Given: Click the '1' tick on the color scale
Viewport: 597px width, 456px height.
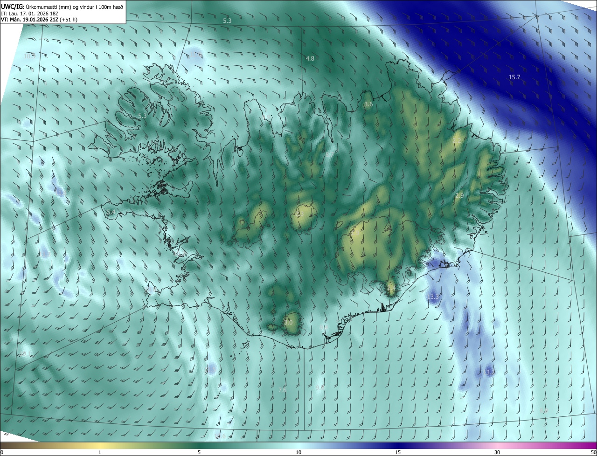Looking at the screenshot, I should coord(100,453).
